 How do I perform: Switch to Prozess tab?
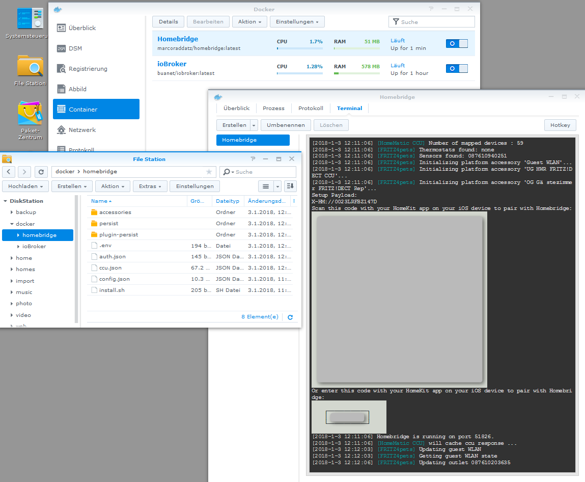click(273, 109)
